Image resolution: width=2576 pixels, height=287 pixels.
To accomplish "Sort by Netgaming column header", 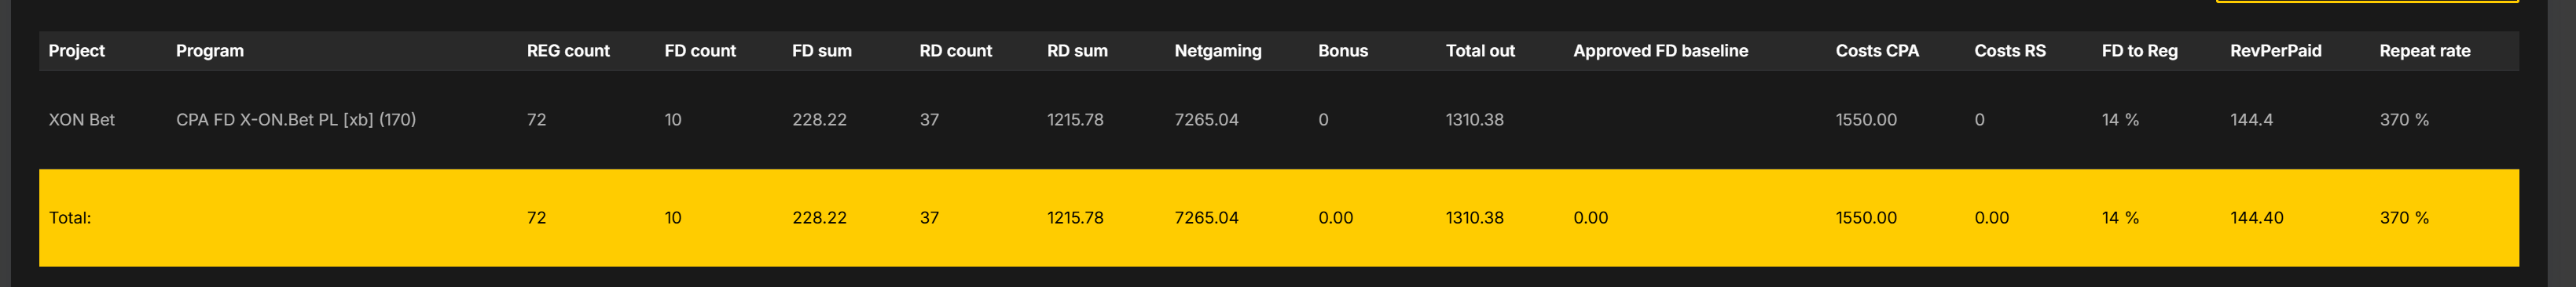I will tap(1218, 51).
